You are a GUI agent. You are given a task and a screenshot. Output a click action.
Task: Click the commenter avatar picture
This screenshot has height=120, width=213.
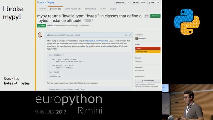(x=40, y=35)
